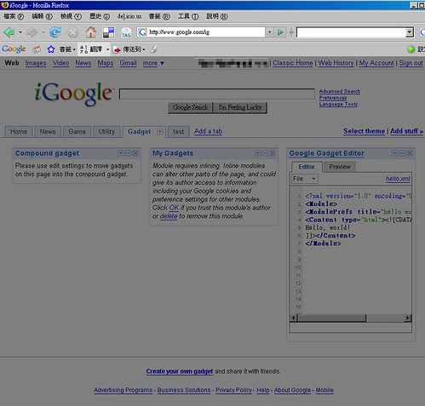Click delete to remove the module
The height and width of the screenshot is (406, 425).
(169, 216)
